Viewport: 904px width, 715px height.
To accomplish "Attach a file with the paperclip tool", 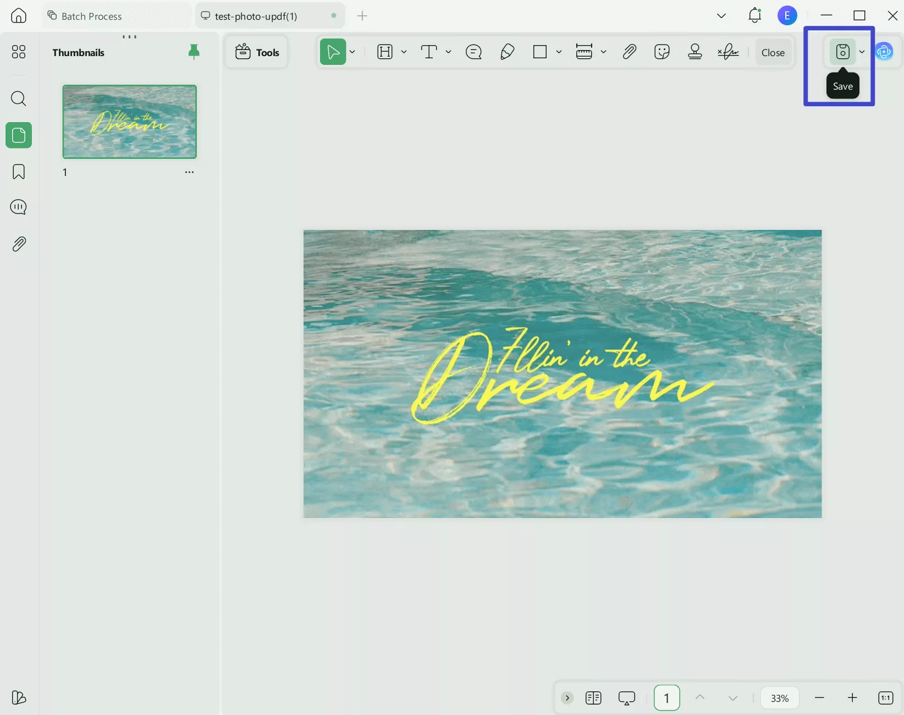I will [630, 52].
